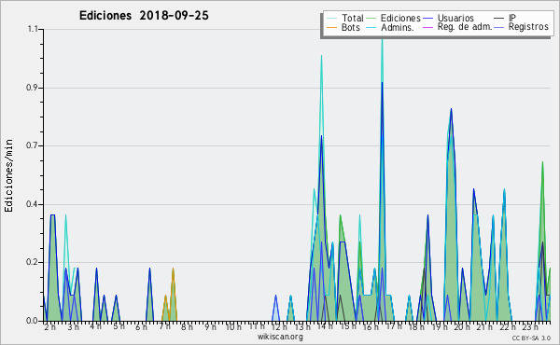This screenshot has height=345, width=560.
Task: Click the Total legend color swatch
Action: click(331, 19)
